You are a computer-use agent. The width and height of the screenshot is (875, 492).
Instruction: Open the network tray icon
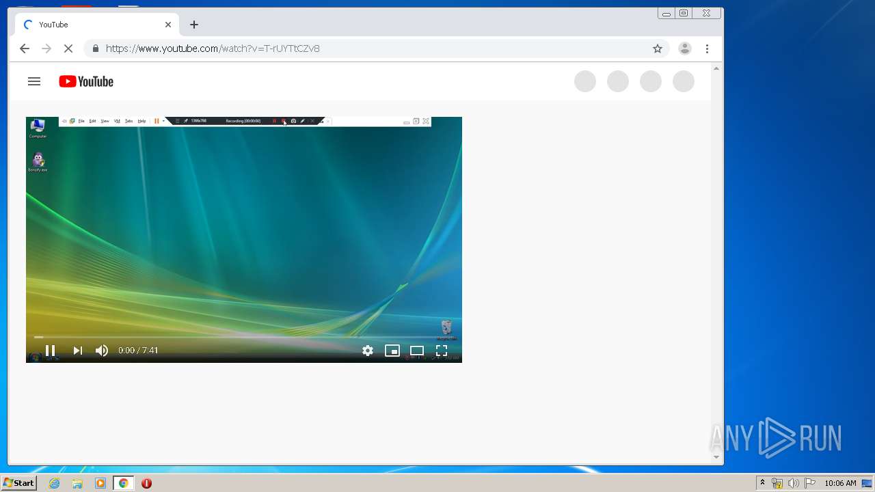point(777,483)
